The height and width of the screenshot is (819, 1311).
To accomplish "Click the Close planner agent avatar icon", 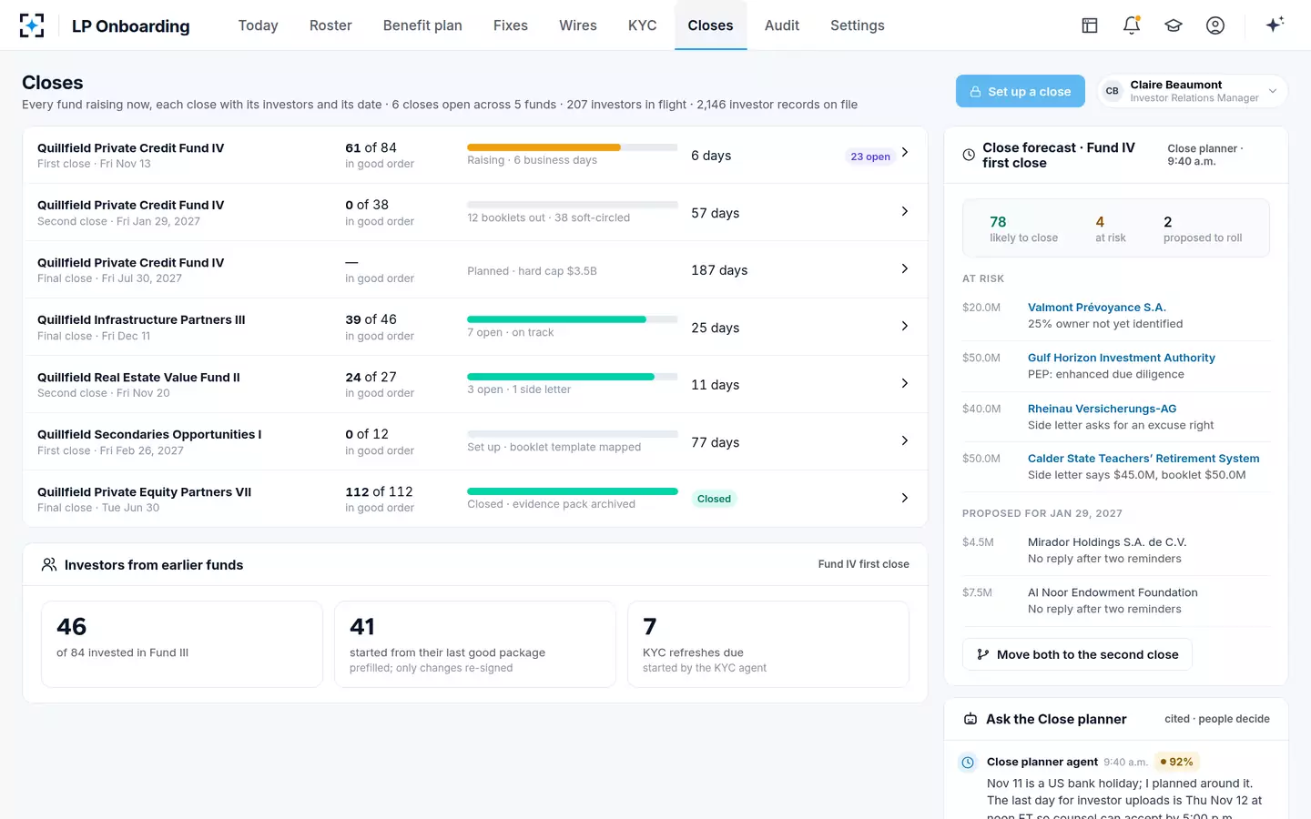I will click(x=968, y=763).
